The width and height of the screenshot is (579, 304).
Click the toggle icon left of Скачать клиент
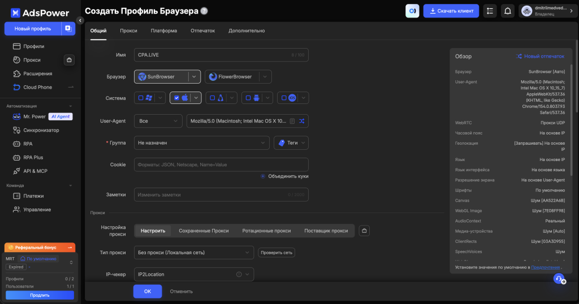pyautogui.click(x=412, y=11)
